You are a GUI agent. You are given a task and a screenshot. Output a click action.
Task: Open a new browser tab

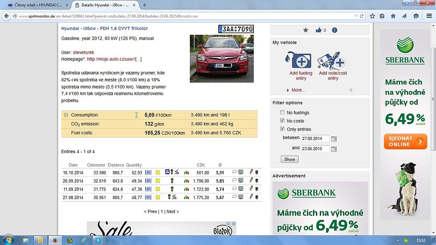tap(144, 5)
